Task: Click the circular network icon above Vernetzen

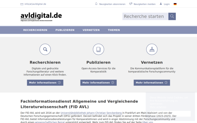Action: click(152, 49)
